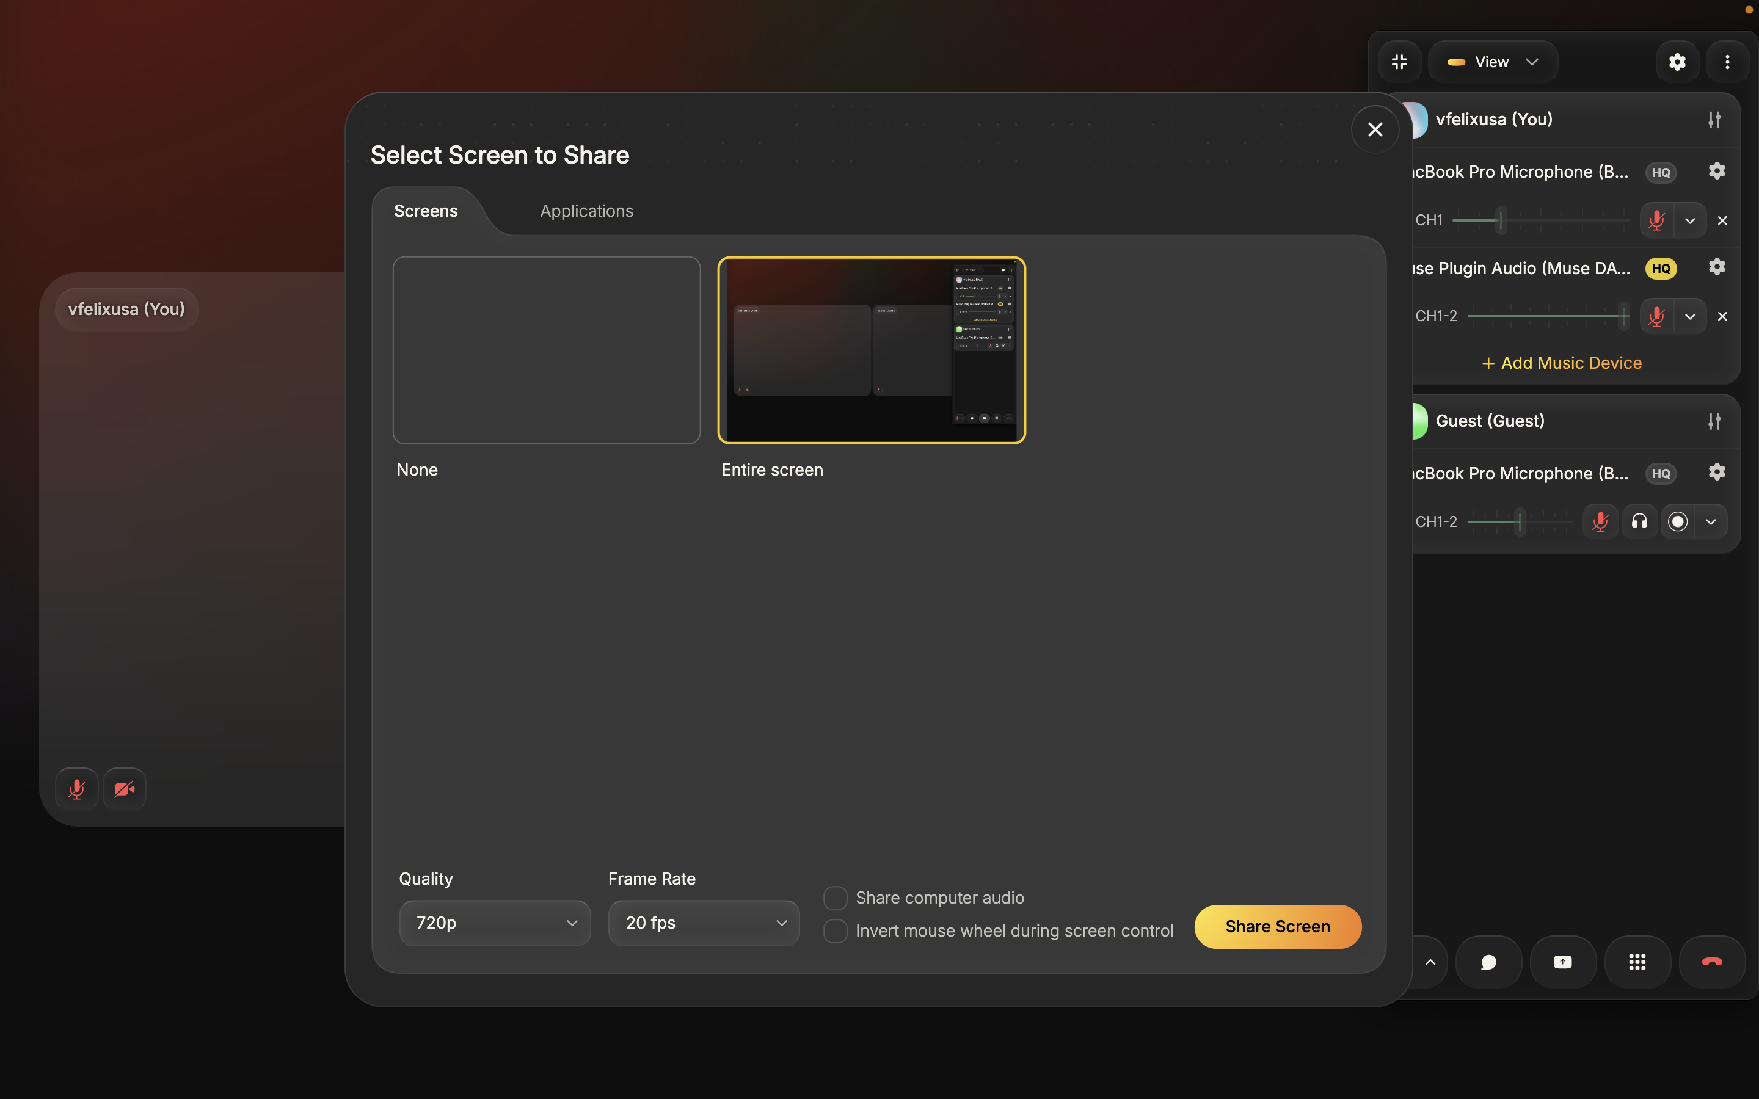Change the Quality from 720p
Viewport: 1759px width, 1099px height.
[494, 923]
